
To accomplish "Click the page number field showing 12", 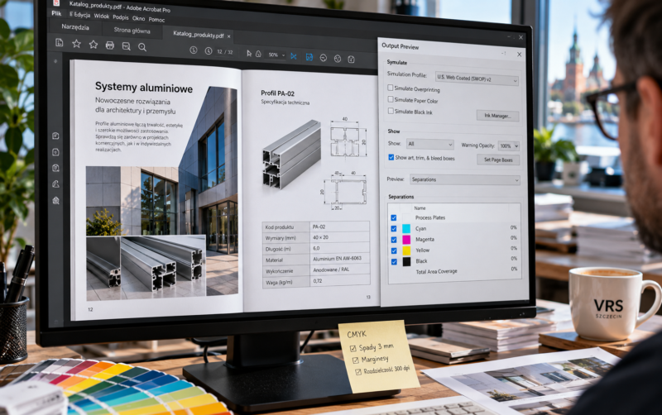I will 219,51.
